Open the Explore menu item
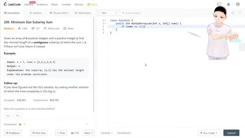Viewport: 245px width, 138px height. tap(28, 5)
